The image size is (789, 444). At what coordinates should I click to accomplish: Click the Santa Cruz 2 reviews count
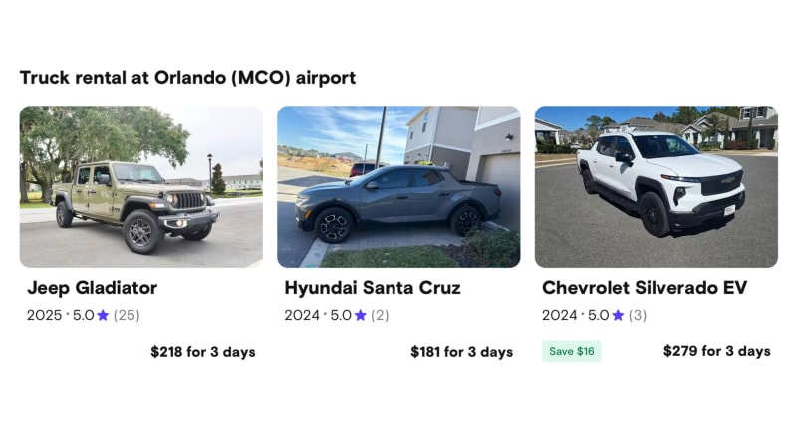point(380,315)
